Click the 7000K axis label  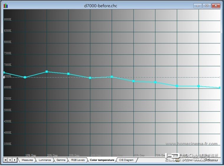click(8, 65)
